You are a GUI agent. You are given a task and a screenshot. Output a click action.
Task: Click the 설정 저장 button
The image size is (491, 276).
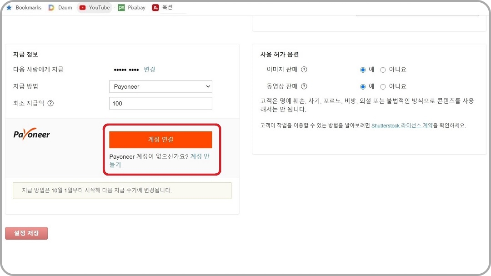tap(26, 233)
